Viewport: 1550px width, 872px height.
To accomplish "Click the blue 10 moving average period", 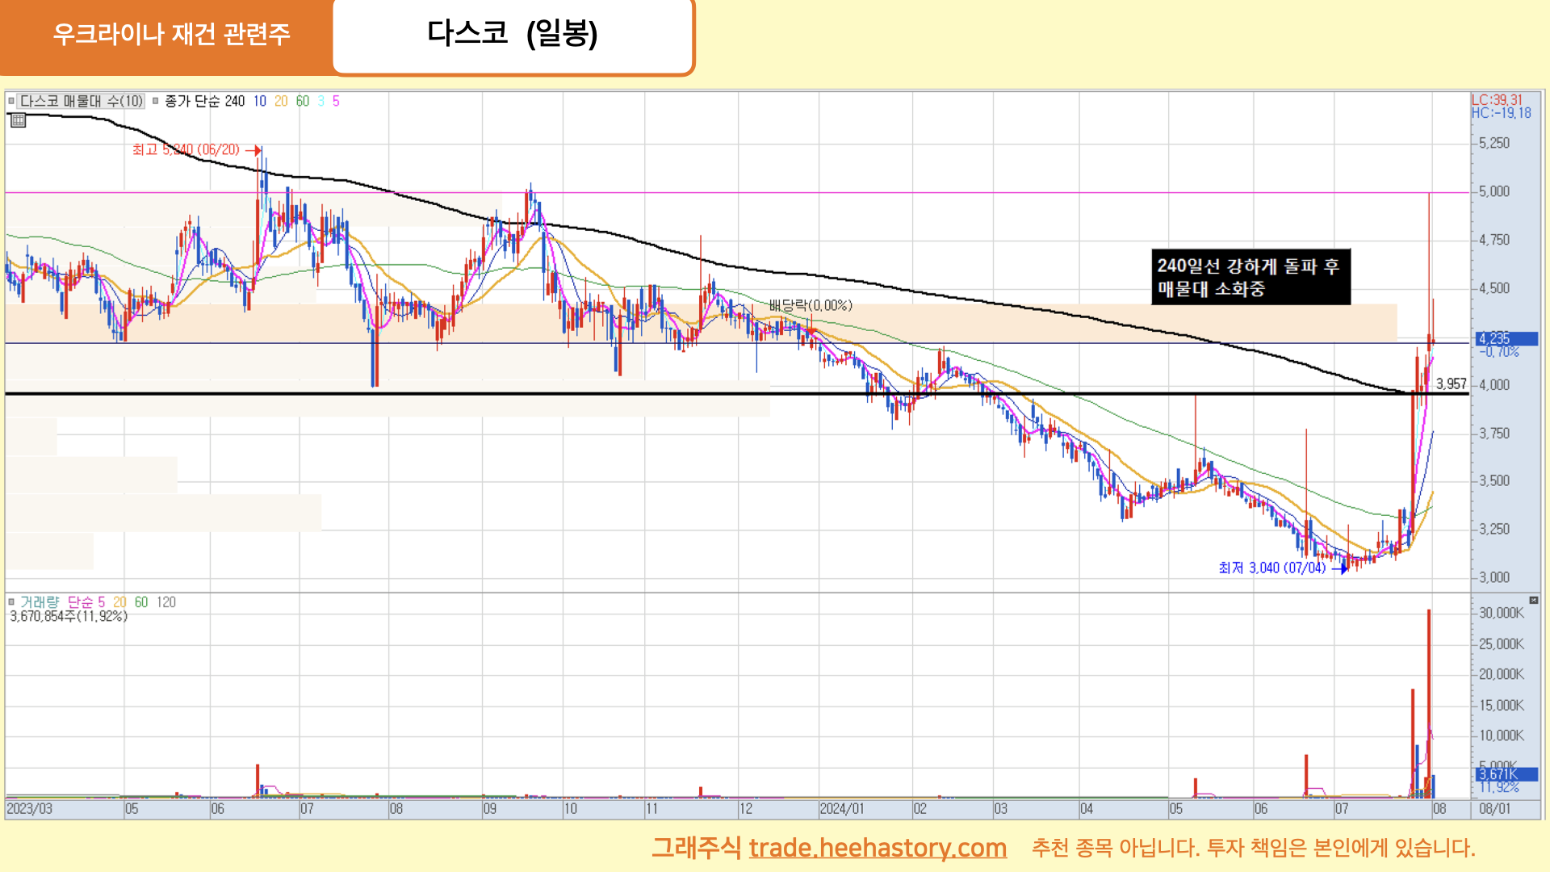I will point(259,101).
